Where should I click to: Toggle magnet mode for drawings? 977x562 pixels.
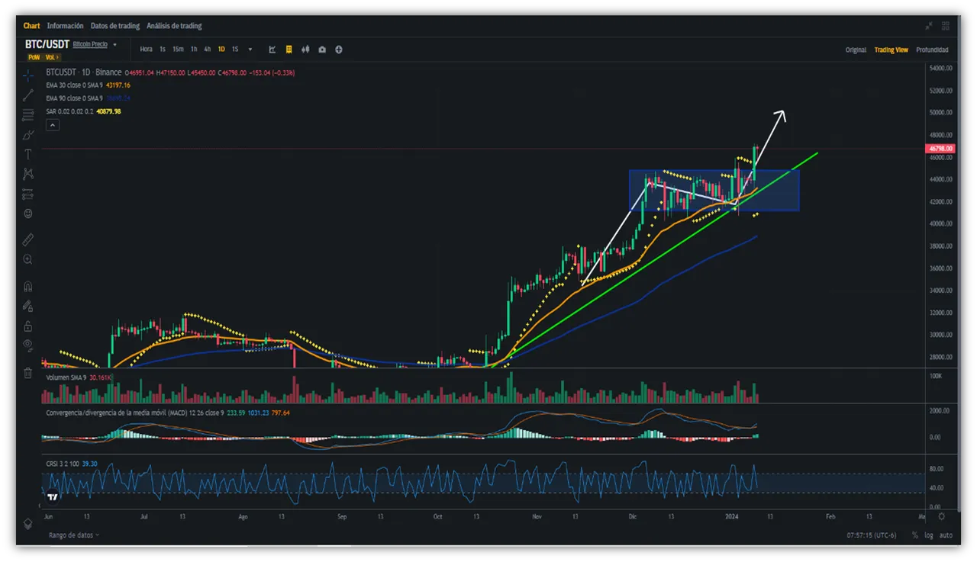pos(28,287)
